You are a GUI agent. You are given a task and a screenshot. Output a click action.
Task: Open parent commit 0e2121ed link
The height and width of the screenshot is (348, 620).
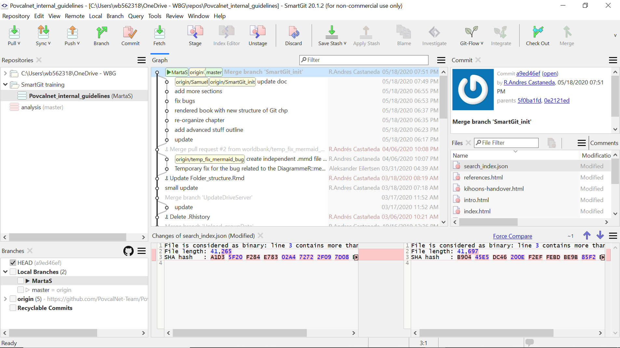pos(557,100)
